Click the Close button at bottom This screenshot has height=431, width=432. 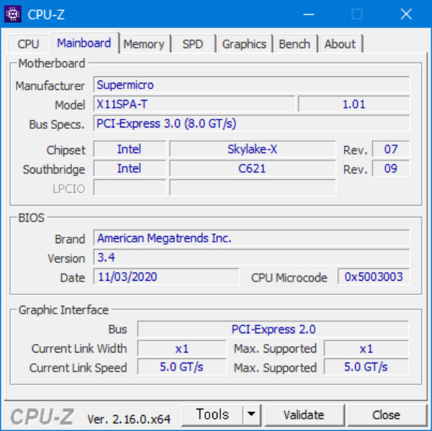[386, 415]
